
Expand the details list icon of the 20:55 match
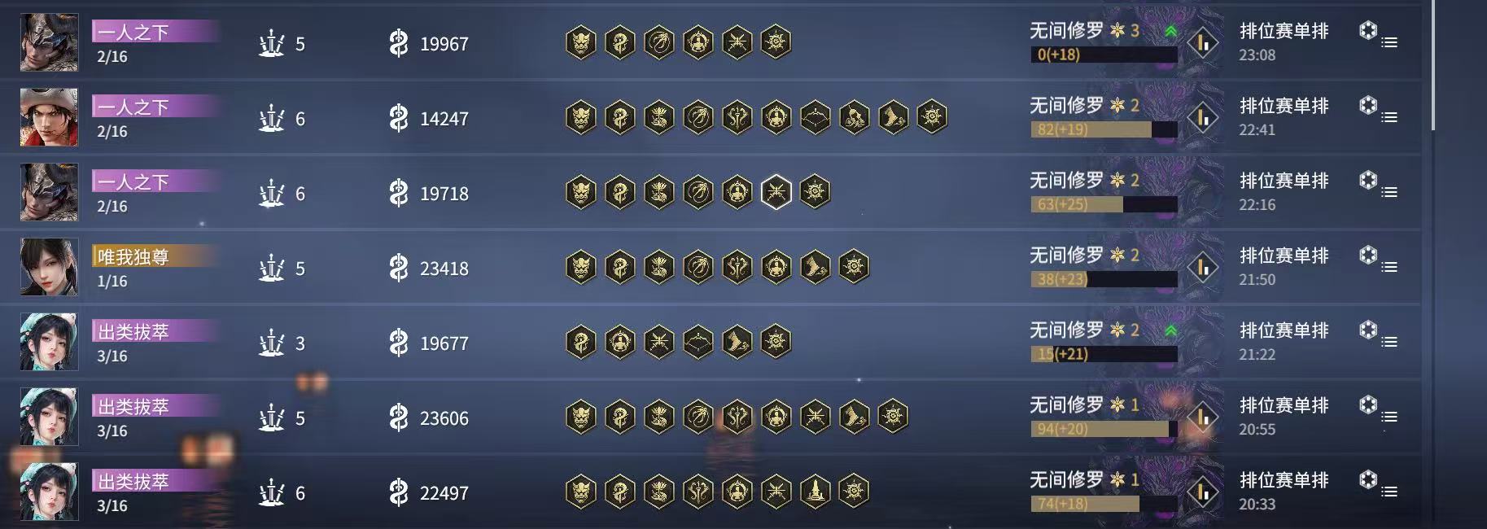point(1389,417)
